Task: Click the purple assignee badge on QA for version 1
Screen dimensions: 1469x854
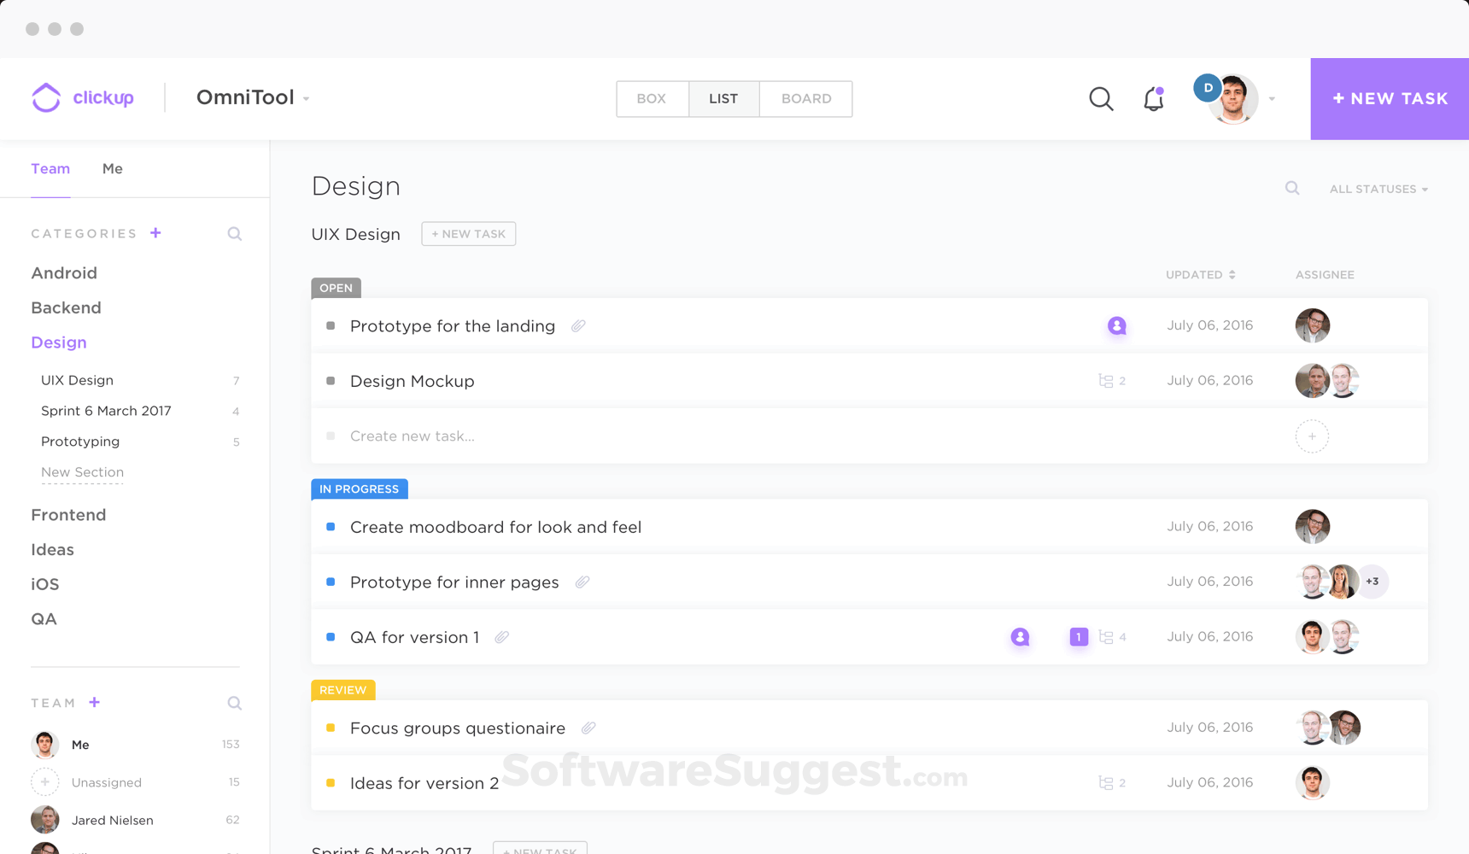Action: tap(1019, 636)
